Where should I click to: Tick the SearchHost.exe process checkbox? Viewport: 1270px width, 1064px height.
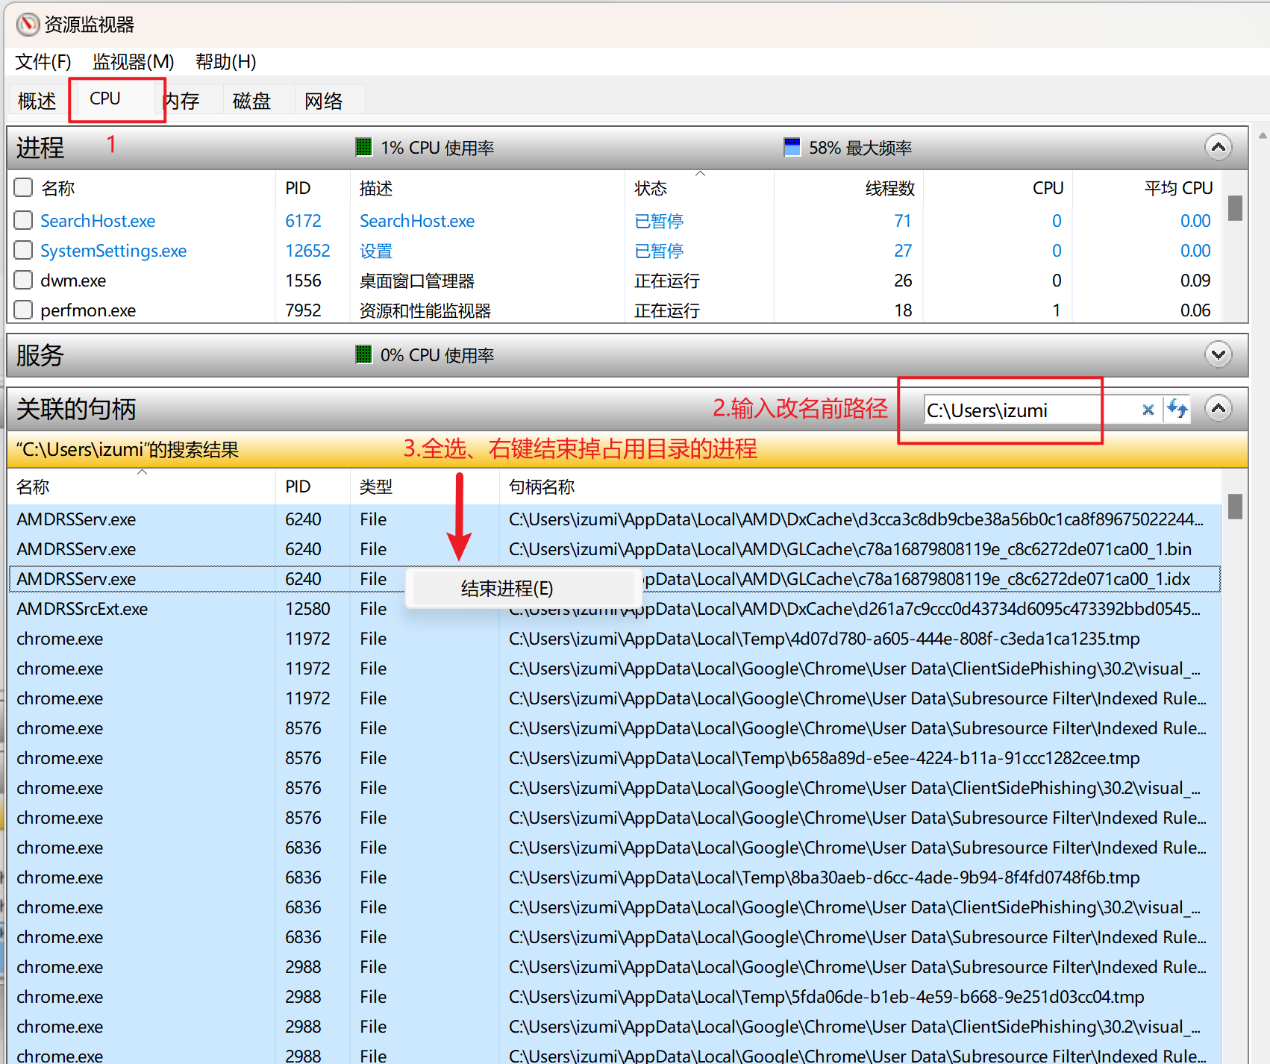pos(24,220)
